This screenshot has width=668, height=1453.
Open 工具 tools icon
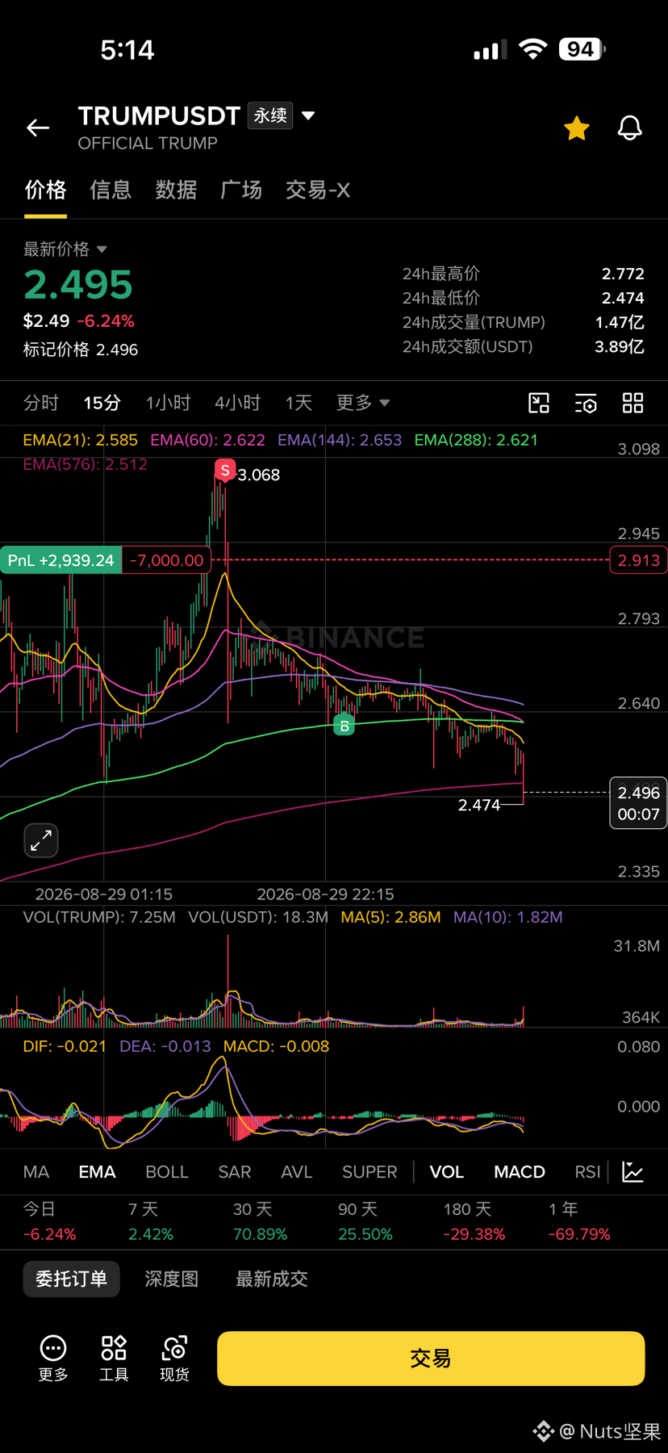click(114, 1359)
